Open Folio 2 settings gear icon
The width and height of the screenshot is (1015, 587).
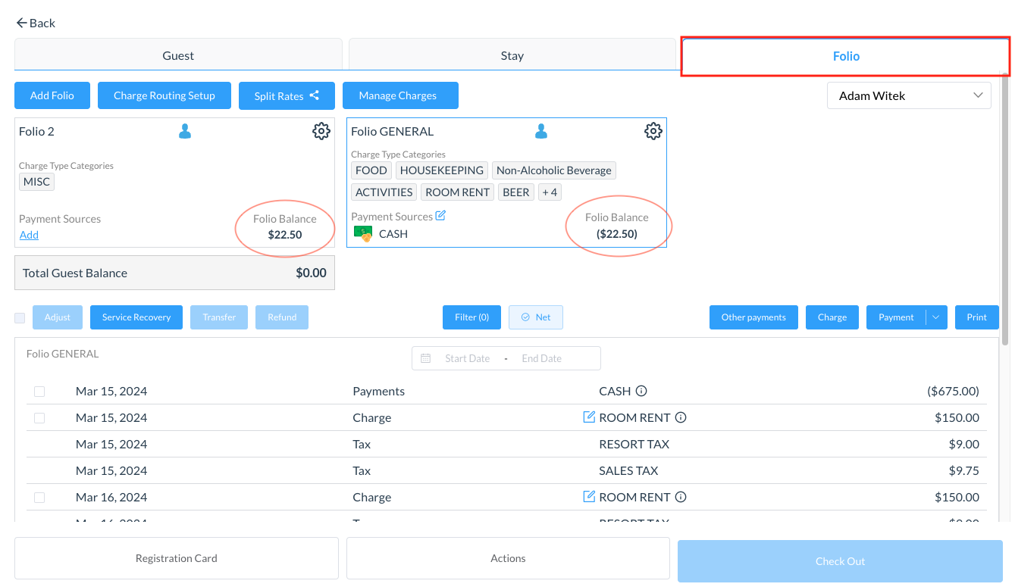tap(321, 131)
